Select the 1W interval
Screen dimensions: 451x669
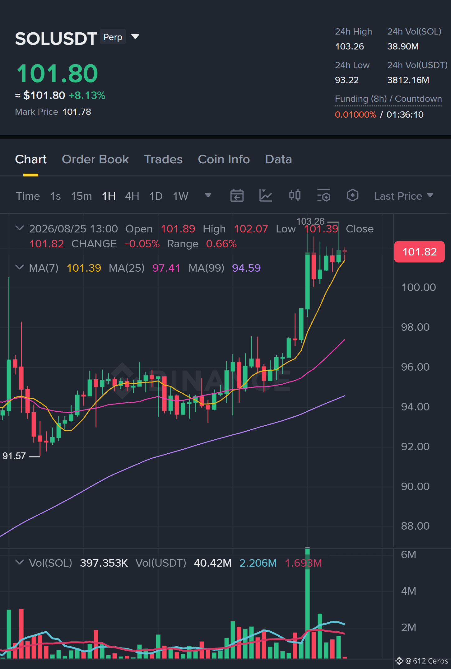point(181,196)
